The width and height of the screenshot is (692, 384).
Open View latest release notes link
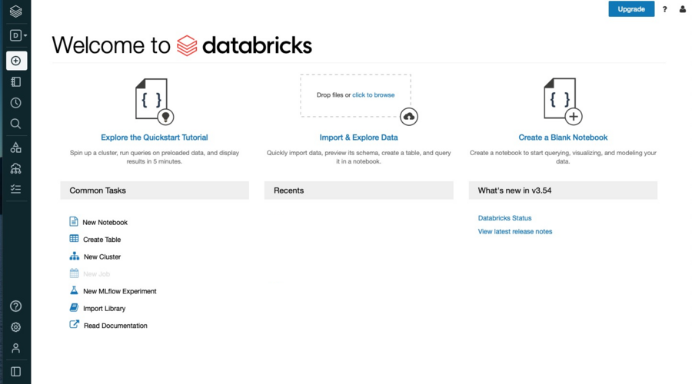coord(515,231)
